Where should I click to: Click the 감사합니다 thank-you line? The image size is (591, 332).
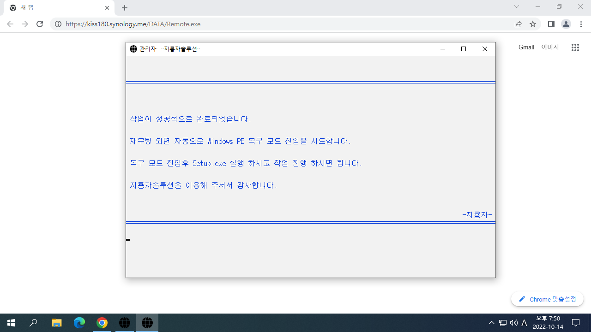203,185
